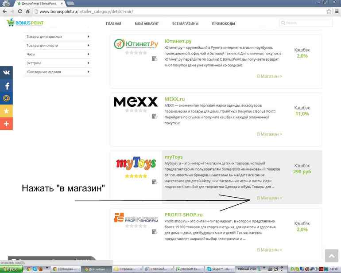
Task: Rate myToys using the star rating
Action: [x=136, y=176]
